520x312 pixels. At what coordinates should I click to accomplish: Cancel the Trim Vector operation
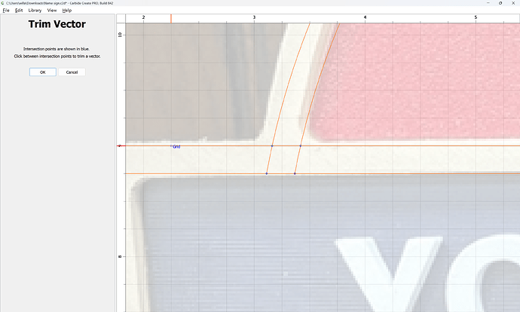72,72
